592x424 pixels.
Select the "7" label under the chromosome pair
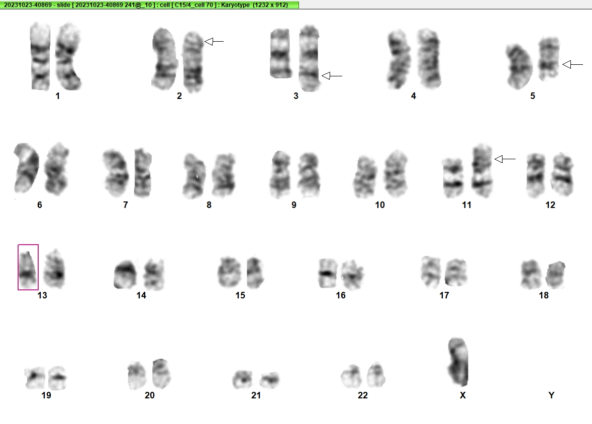[x=126, y=205]
